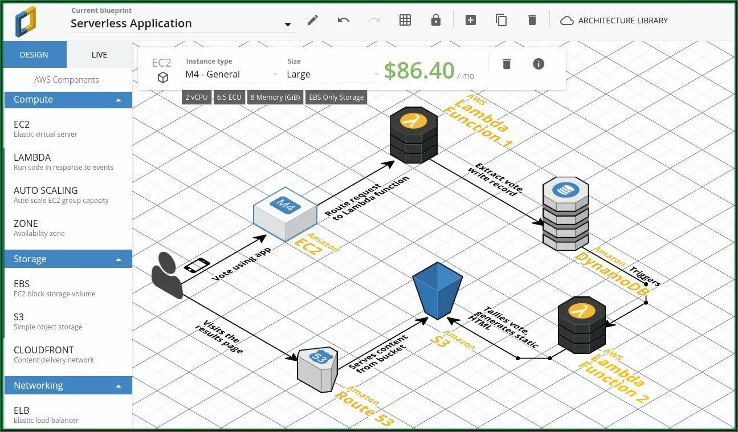Click the AWS Components heading

coord(67,80)
